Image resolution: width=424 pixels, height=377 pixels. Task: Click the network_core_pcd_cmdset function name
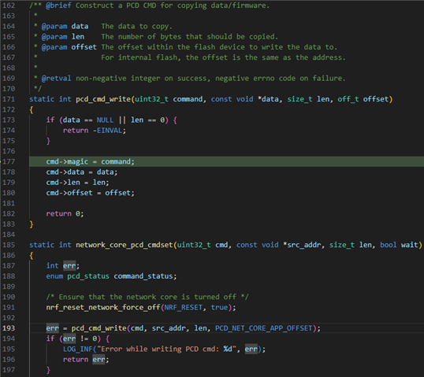click(124, 245)
